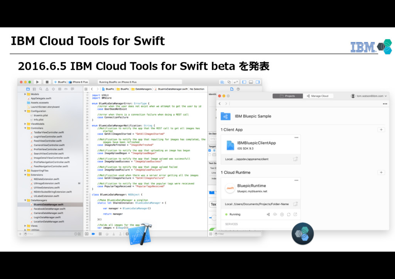The width and height of the screenshot is (395, 279).
Task: Open the Debug navigator icon in Xcode
Action: tap(60, 89)
